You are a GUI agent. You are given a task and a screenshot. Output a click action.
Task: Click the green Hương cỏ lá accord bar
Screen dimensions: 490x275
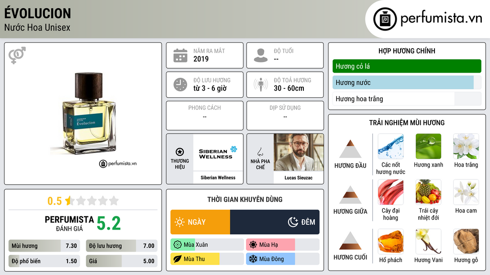(407, 66)
